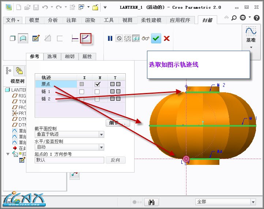Click the 起点的 X 方向参考 默认 field
The height and width of the screenshot is (209, 264).
[x=69, y=160]
